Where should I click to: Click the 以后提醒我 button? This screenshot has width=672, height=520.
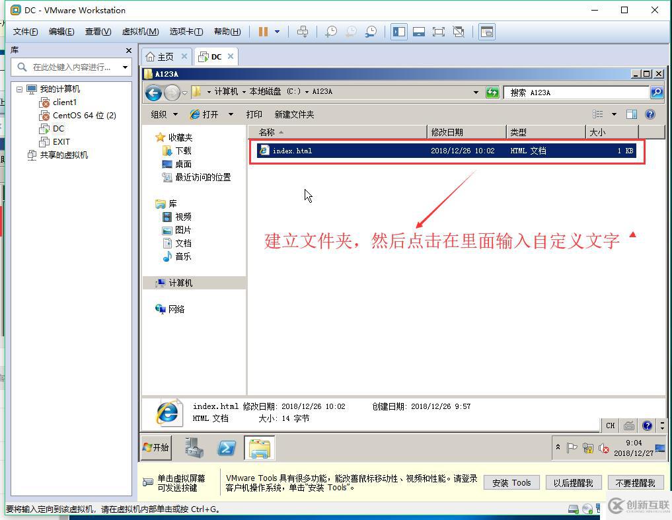coord(574,483)
